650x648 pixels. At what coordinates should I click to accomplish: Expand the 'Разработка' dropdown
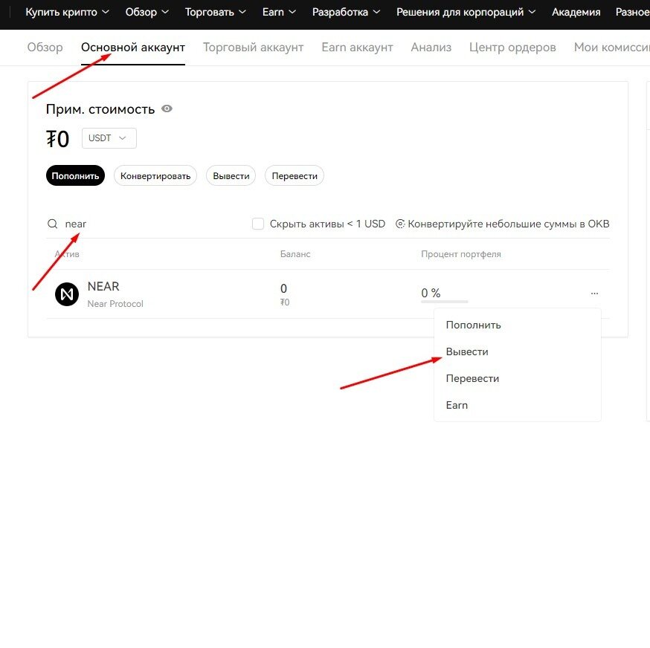coord(345,12)
